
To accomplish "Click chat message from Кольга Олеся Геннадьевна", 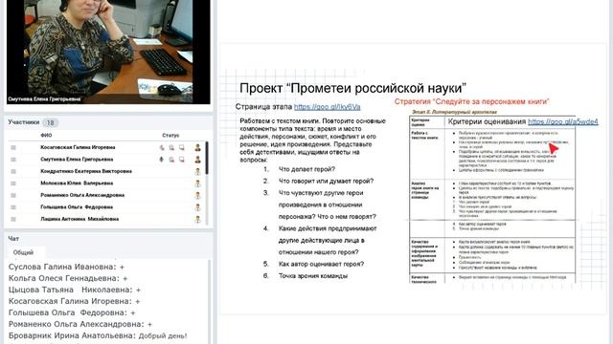I will (68, 278).
